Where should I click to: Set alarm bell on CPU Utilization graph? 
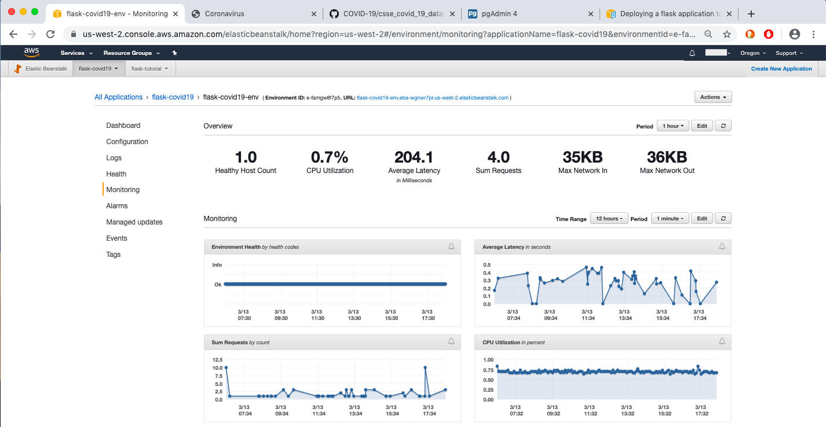click(x=722, y=342)
